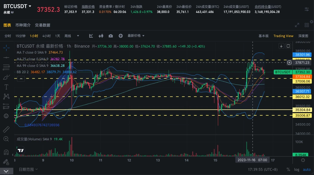Select the XABCD pattern tool
314x175 pixels.
[6, 96]
